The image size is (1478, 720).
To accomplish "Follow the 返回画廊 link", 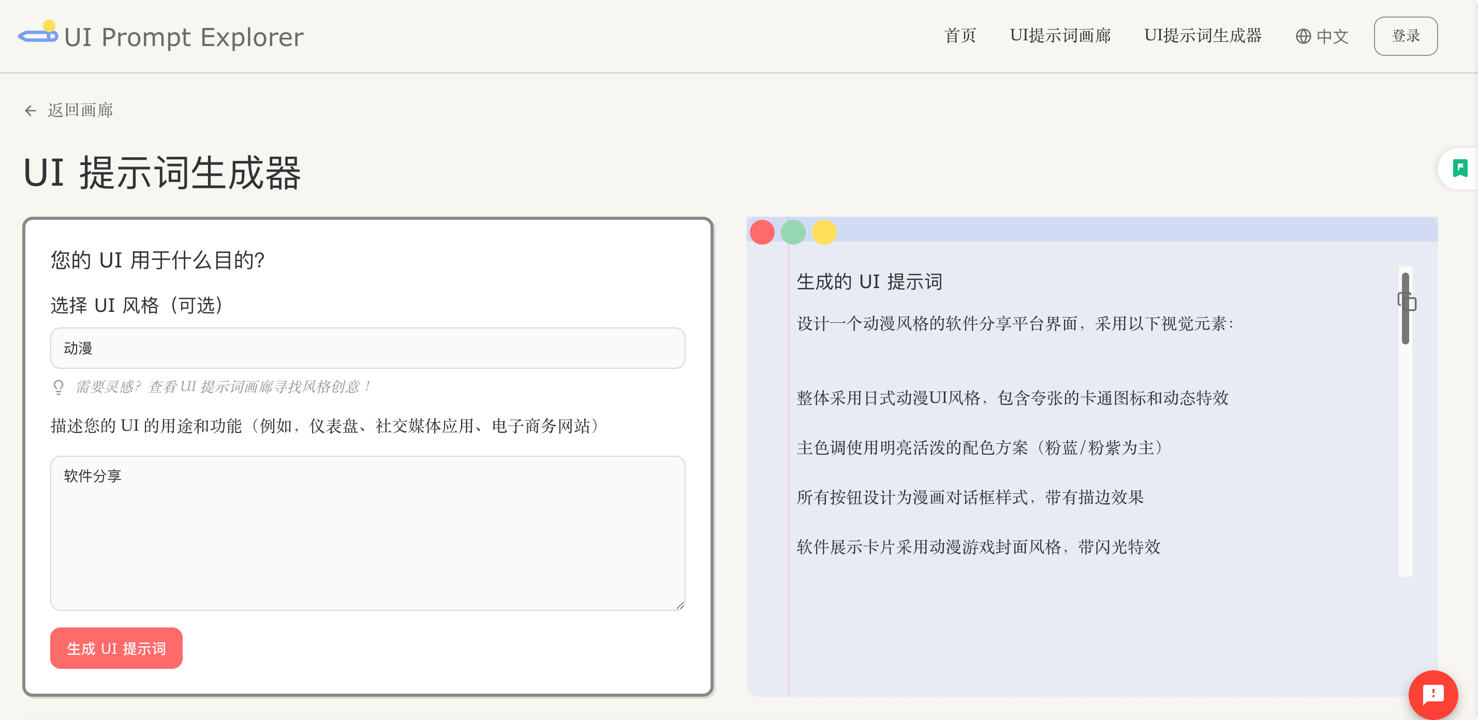I will tap(80, 110).
